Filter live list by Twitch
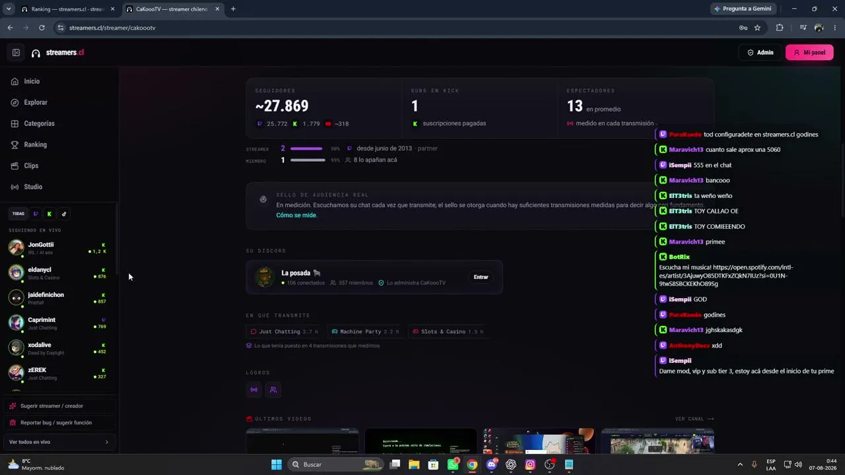Viewport: 845px width, 475px height. (x=36, y=214)
